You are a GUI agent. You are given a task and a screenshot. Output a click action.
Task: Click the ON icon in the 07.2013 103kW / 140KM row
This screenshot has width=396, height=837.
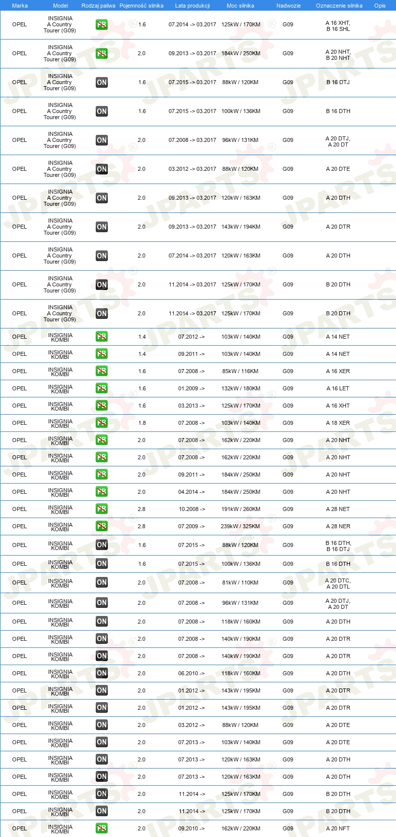tap(102, 742)
